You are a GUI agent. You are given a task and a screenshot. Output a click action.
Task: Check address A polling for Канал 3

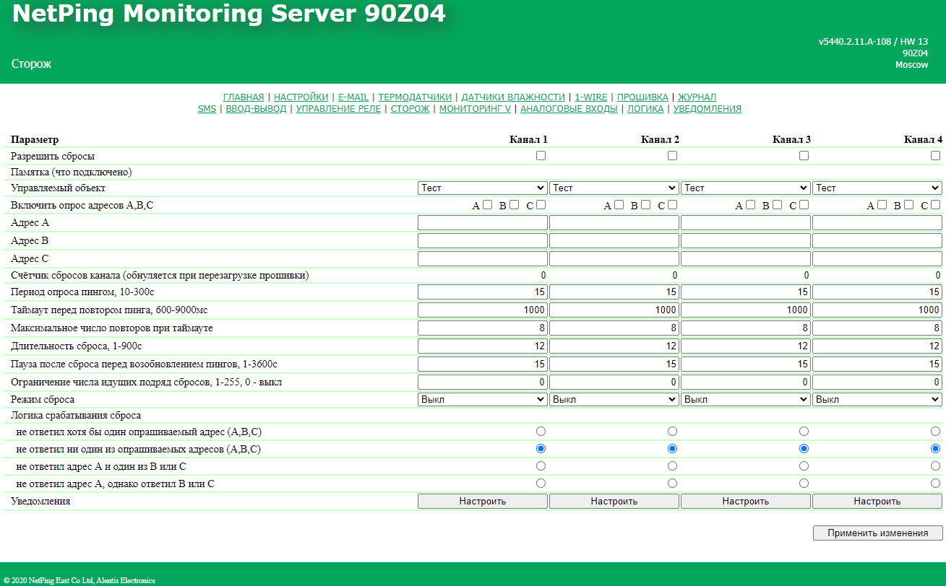[750, 205]
